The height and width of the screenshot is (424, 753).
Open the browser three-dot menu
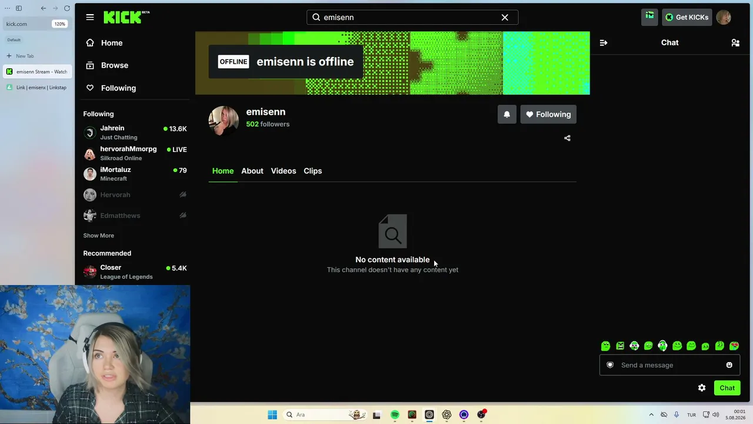[x=7, y=8]
